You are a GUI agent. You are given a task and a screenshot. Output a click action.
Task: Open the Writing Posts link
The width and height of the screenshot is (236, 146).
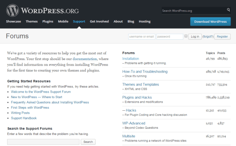(x=20, y=113)
